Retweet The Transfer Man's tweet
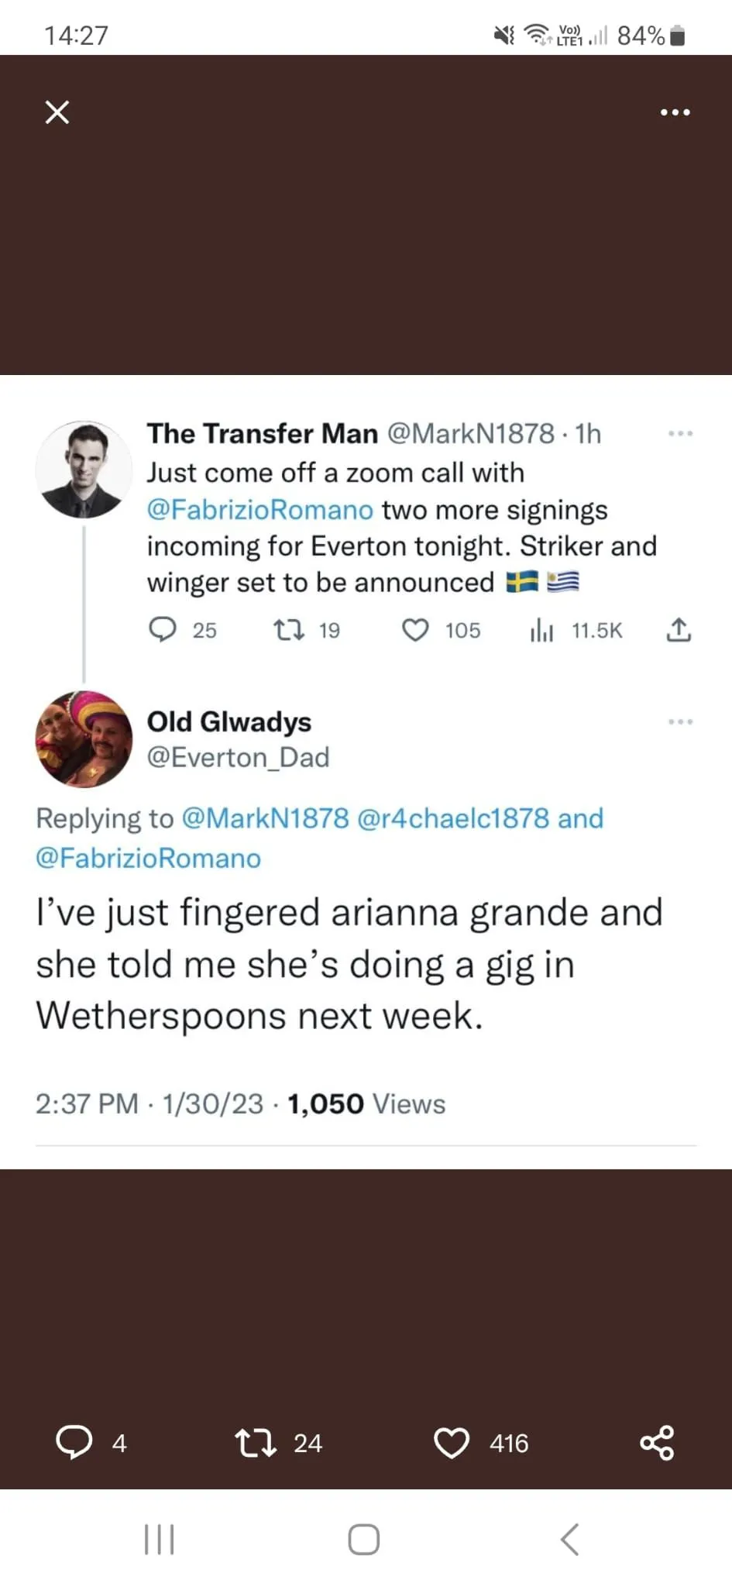732x1587 pixels. [289, 630]
